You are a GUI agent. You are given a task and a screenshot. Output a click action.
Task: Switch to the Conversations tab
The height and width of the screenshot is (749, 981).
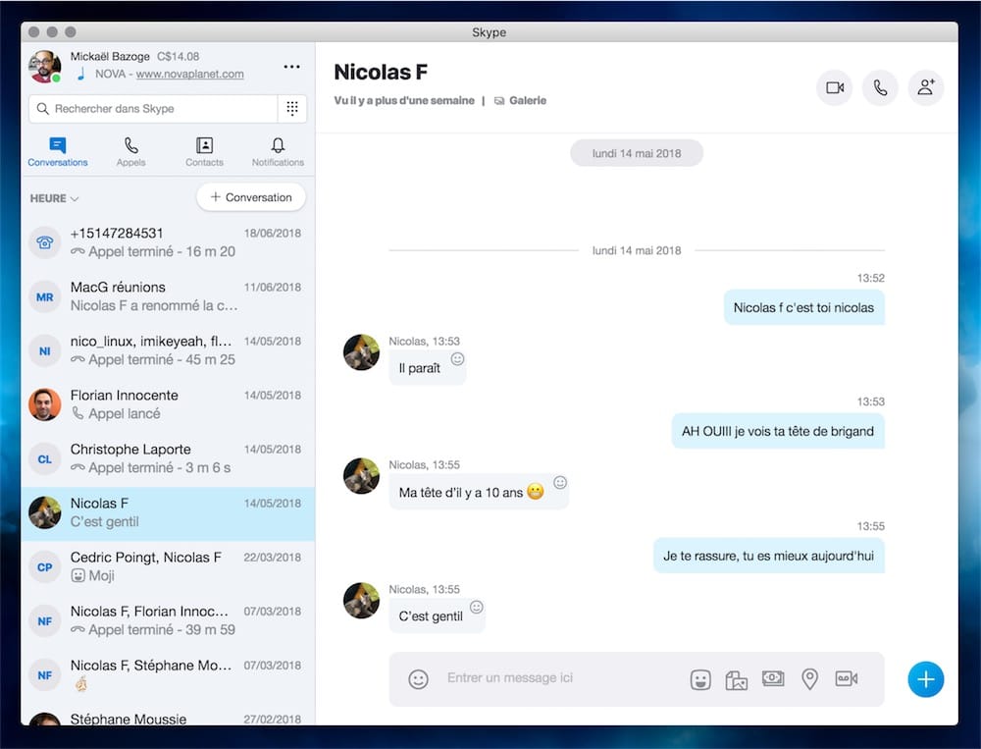58,152
